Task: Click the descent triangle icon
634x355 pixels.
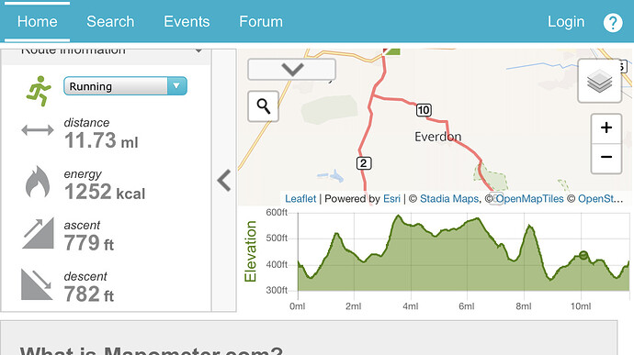Action: [x=37, y=284]
